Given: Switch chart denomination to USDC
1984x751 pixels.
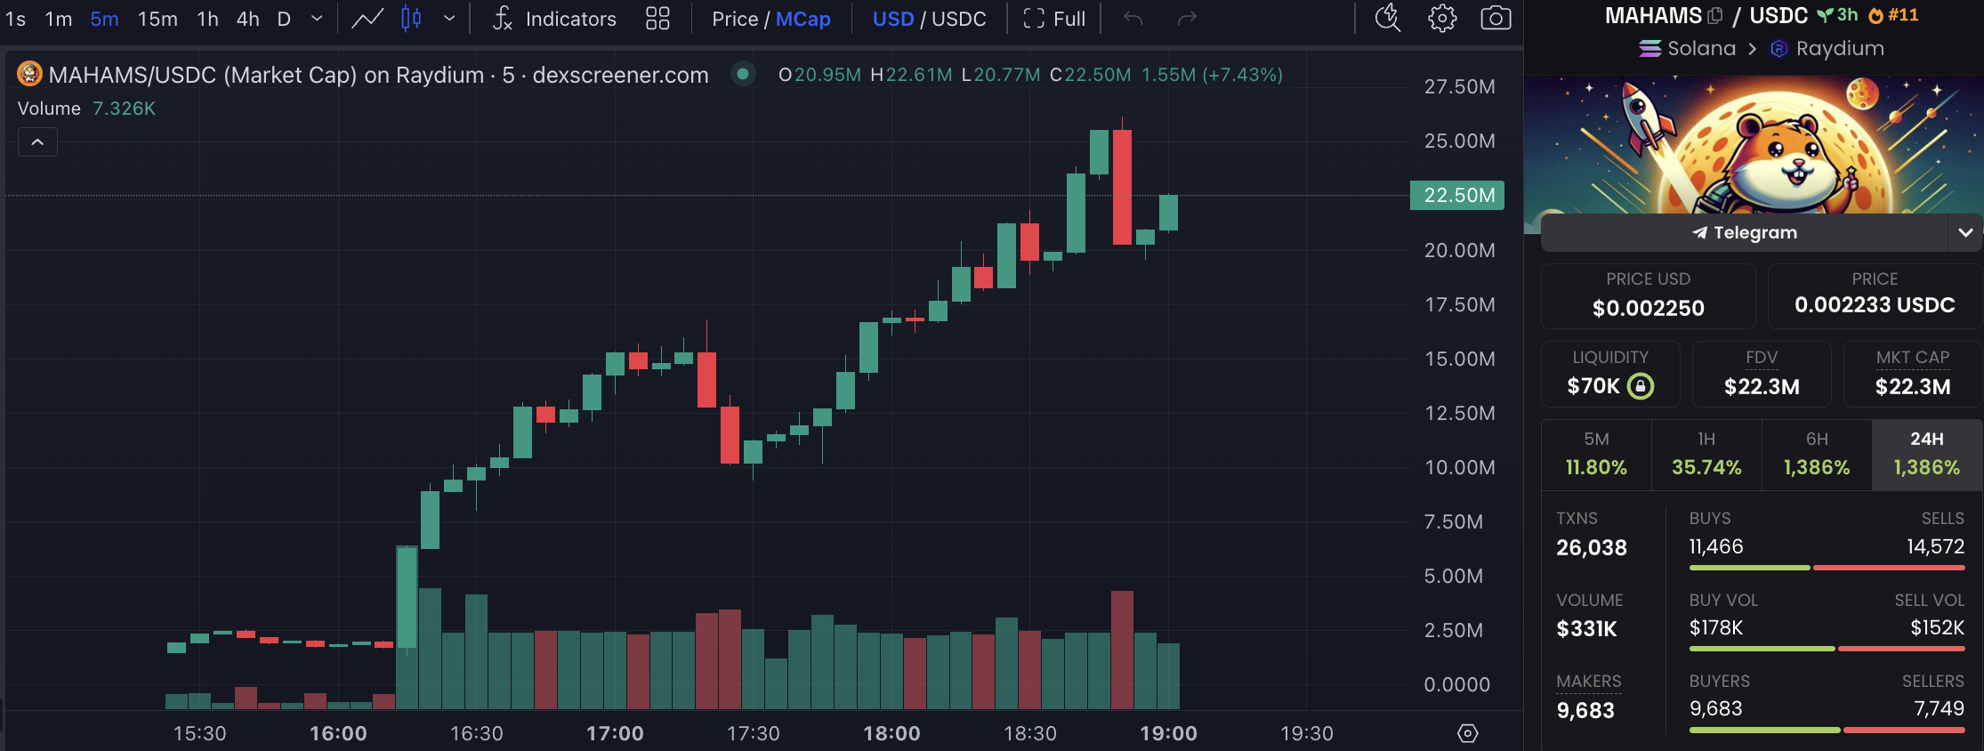Looking at the screenshot, I should pos(959,19).
